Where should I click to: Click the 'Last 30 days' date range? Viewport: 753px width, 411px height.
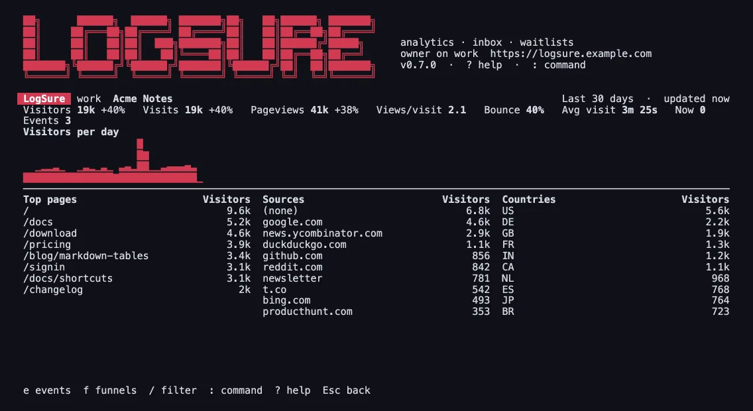pos(597,99)
